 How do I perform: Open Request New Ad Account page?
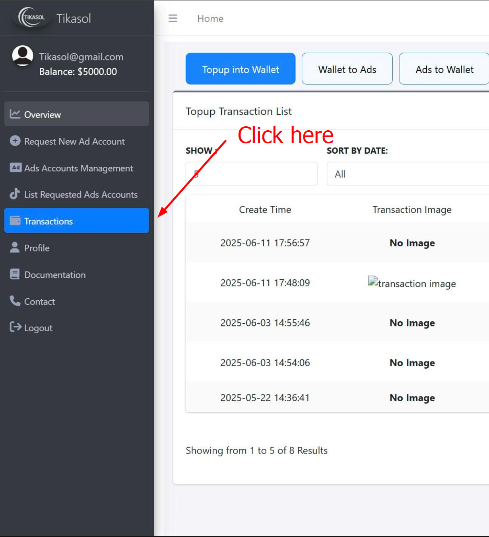coord(77,141)
